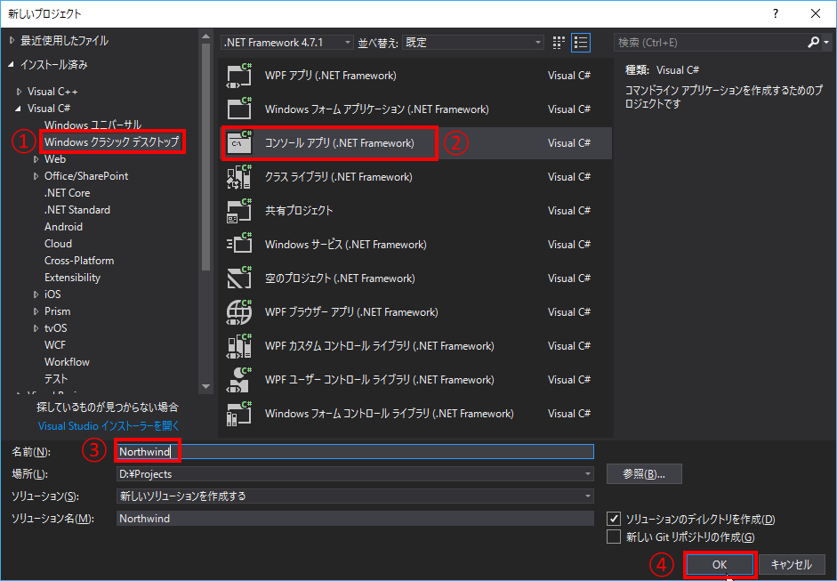Open the ソリューション combo box
The image size is (837, 581).
355,496
